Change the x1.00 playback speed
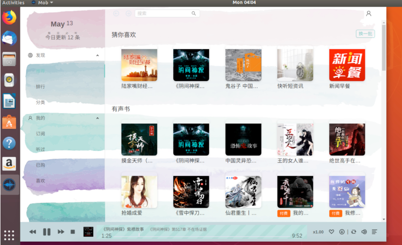 point(318,232)
